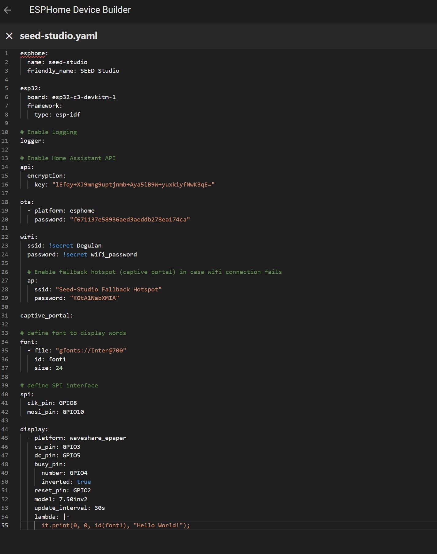Click the board esp32-c3-devkitm-1 value
The height and width of the screenshot is (554, 437).
(84, 97)
